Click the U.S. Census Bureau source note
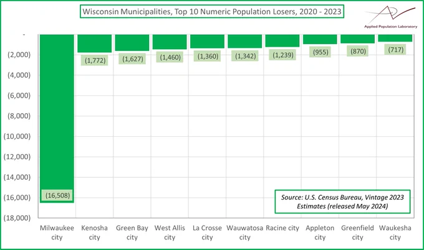 click(x=342, y=201)
